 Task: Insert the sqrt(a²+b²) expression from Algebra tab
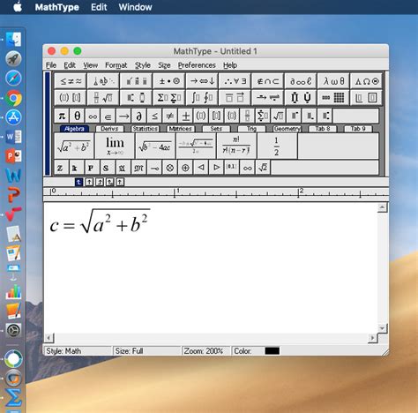click(x=74, y=146)
